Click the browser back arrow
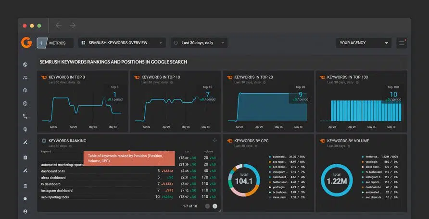 pos(59,25)
